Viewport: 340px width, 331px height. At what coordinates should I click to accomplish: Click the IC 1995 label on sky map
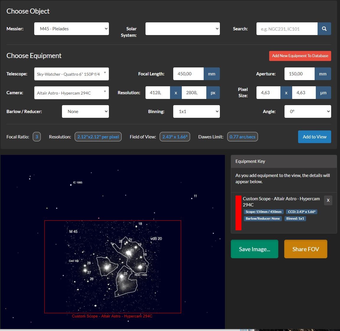coord(78,182)
